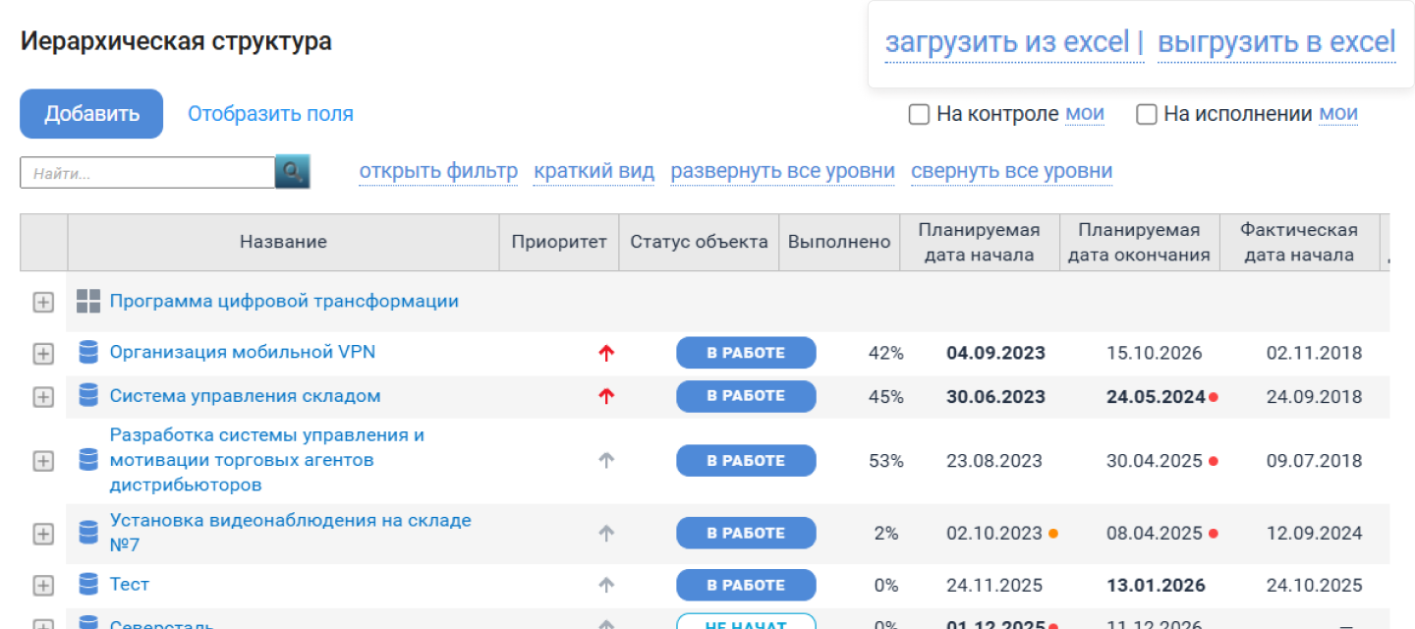1415x629 pixels.
Task: Sort by the Приоритет column header
Action: click(x=558, y=242)
